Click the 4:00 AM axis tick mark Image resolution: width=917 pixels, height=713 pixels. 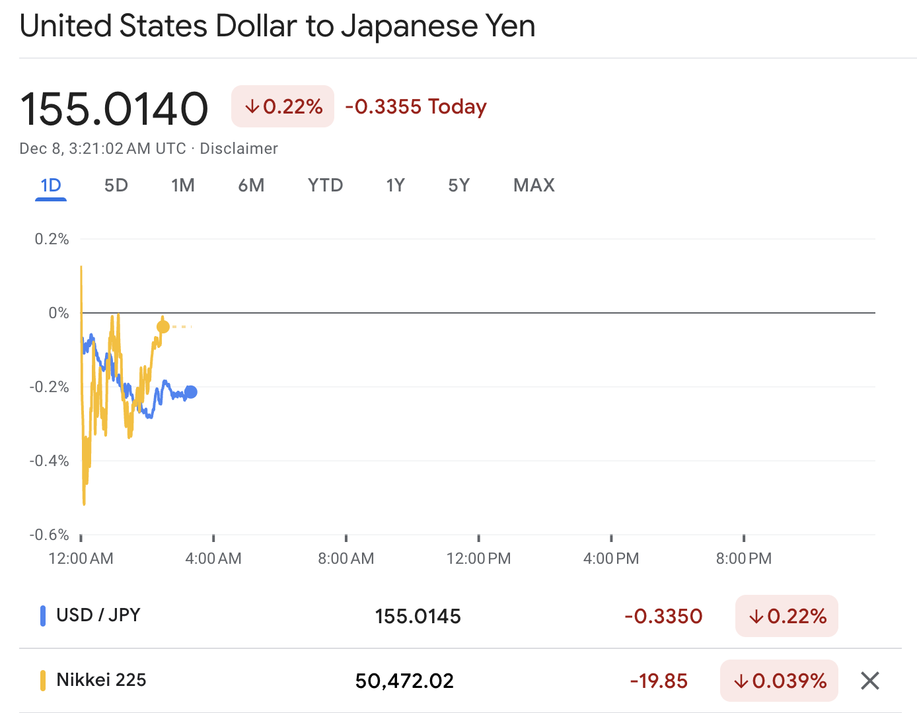pos(213,538)
